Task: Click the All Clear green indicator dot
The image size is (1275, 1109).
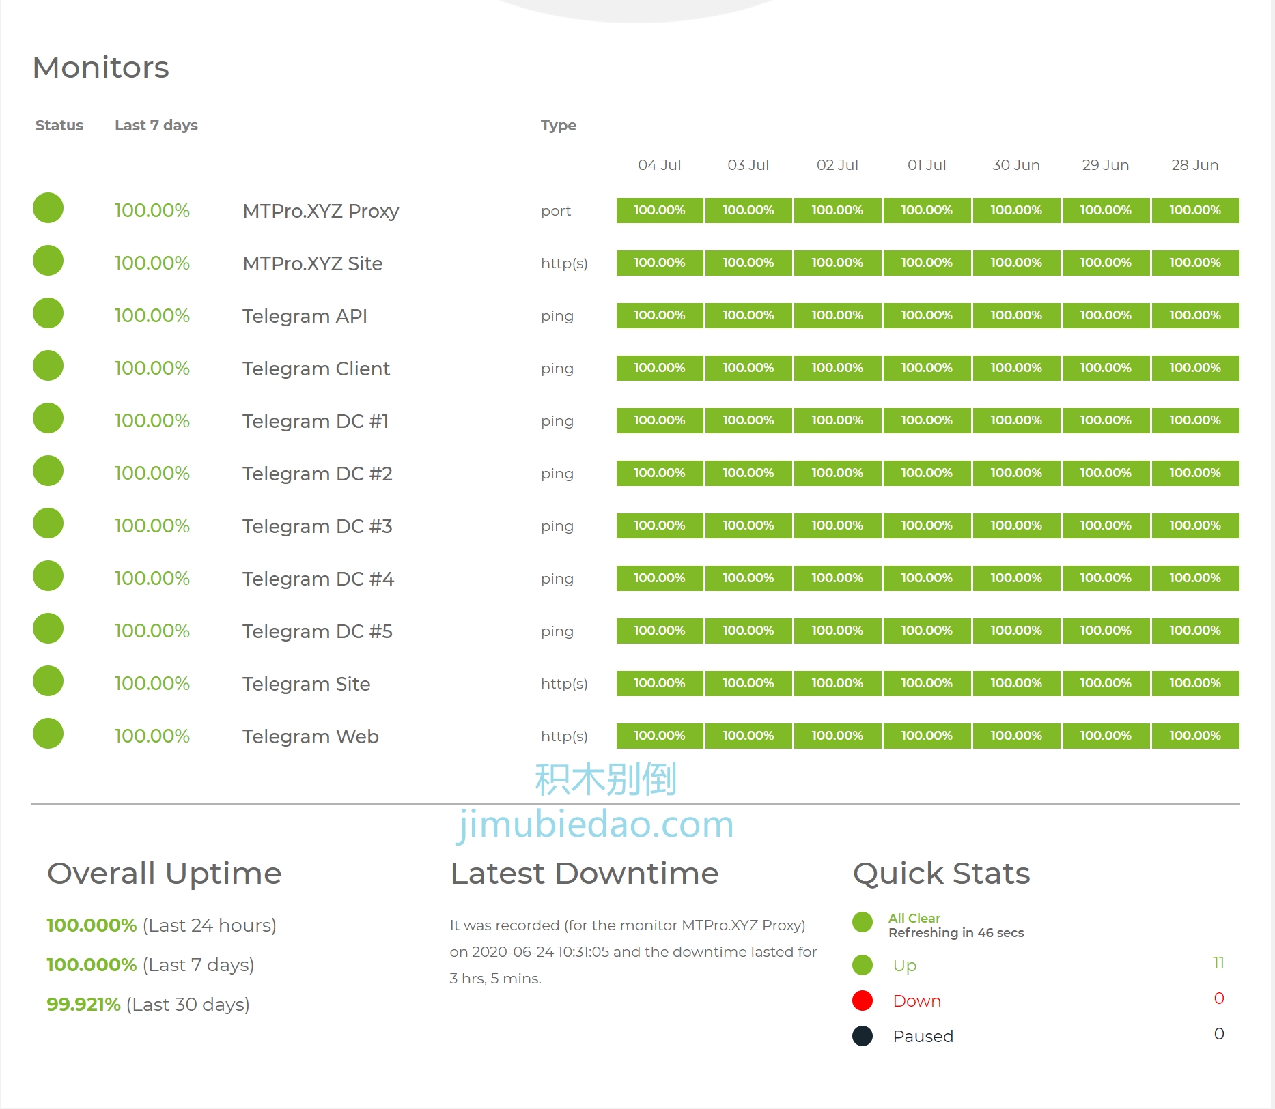Action: tap(863, 922)
